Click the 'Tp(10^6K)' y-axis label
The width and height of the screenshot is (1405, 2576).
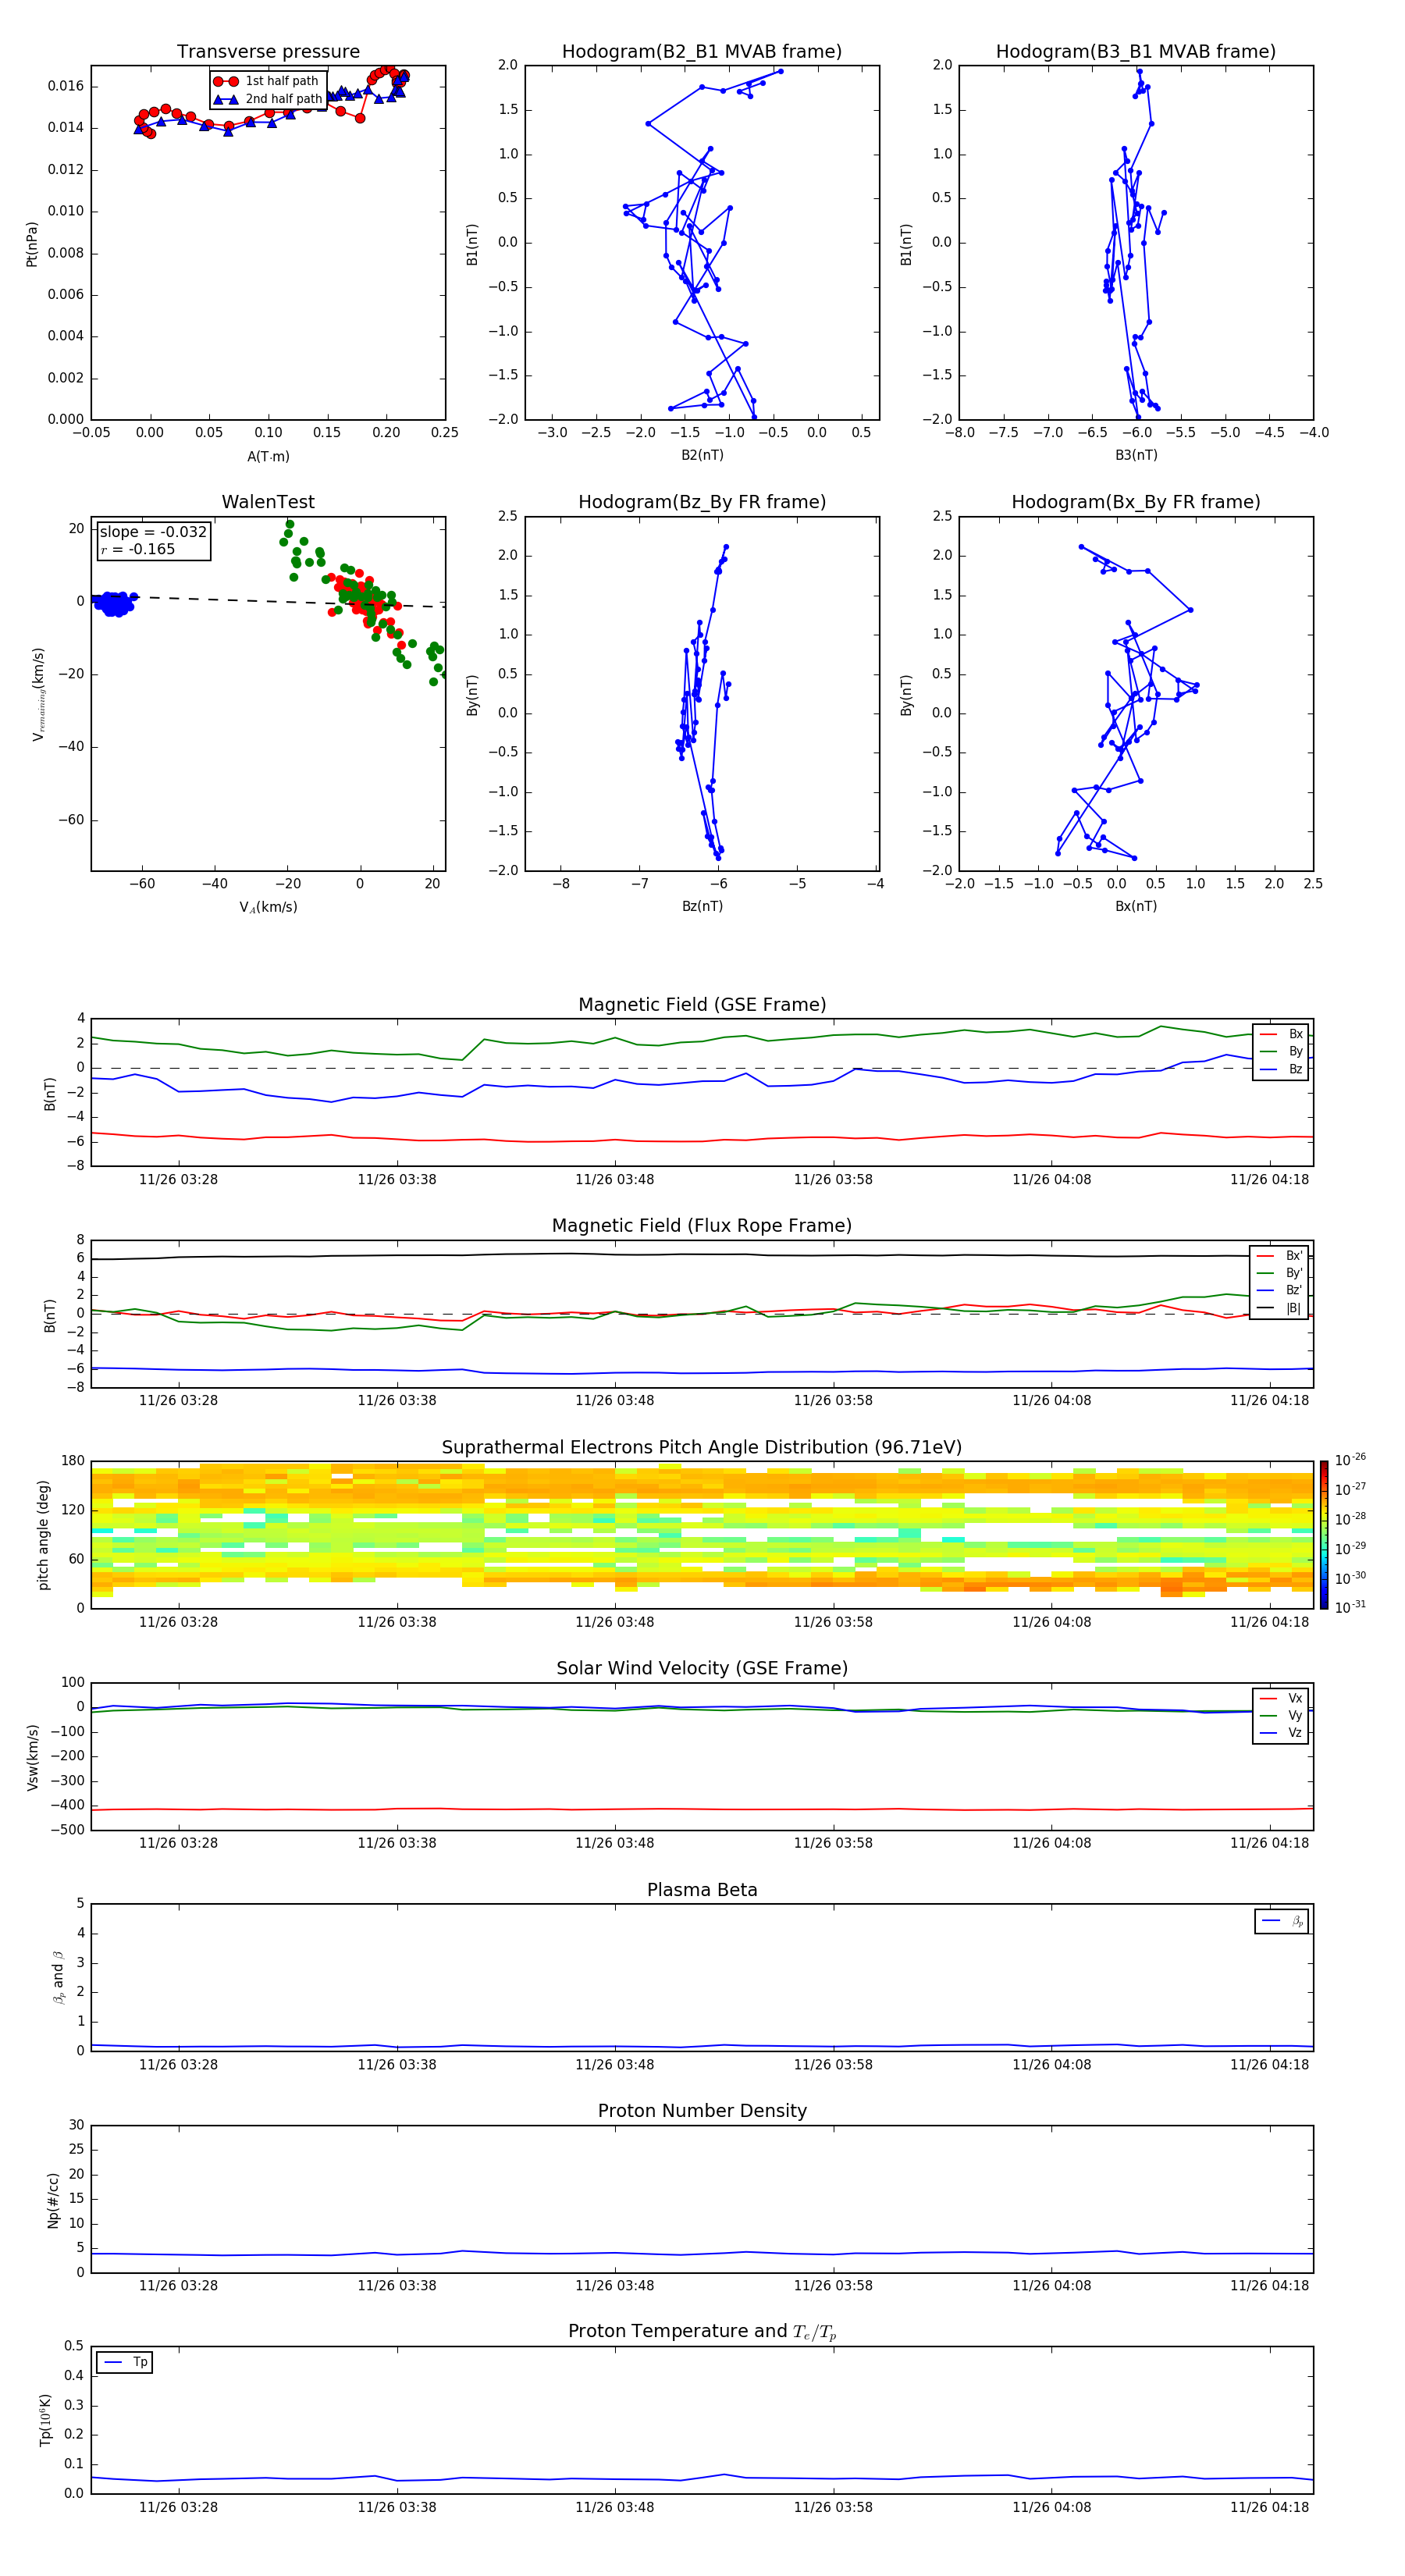coord(45,2420)
